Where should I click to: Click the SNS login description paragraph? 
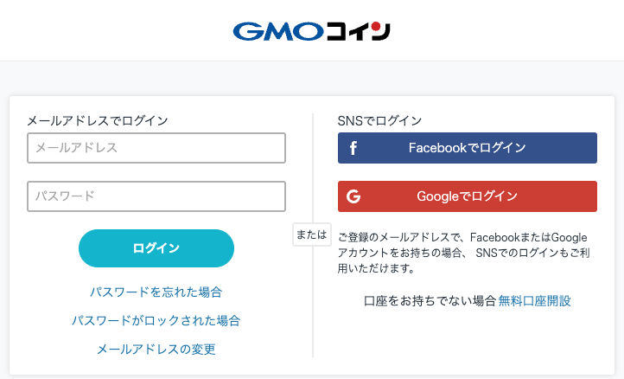463,253
